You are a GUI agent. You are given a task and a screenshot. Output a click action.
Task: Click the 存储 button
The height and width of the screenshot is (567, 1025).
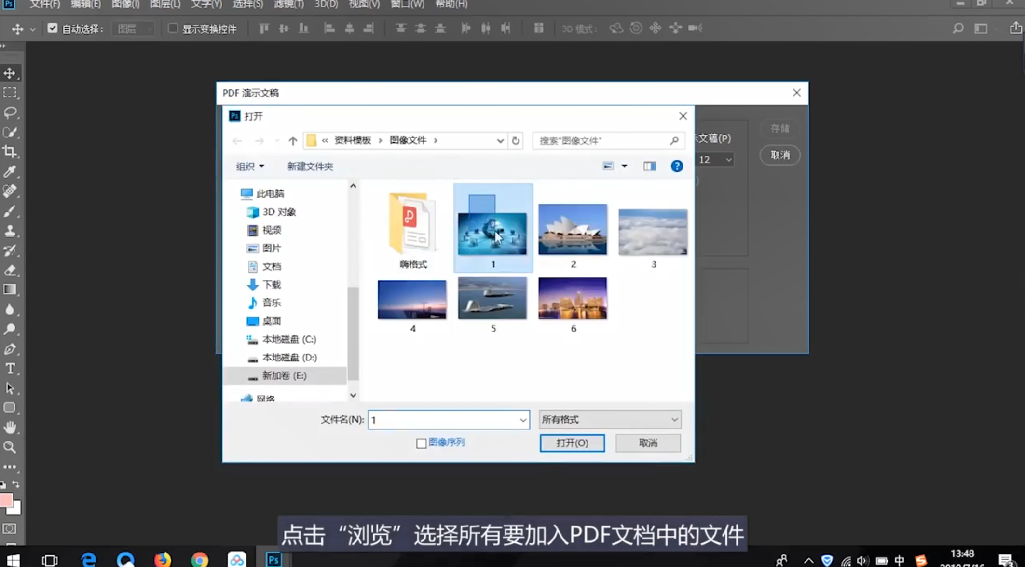[780, 128]
